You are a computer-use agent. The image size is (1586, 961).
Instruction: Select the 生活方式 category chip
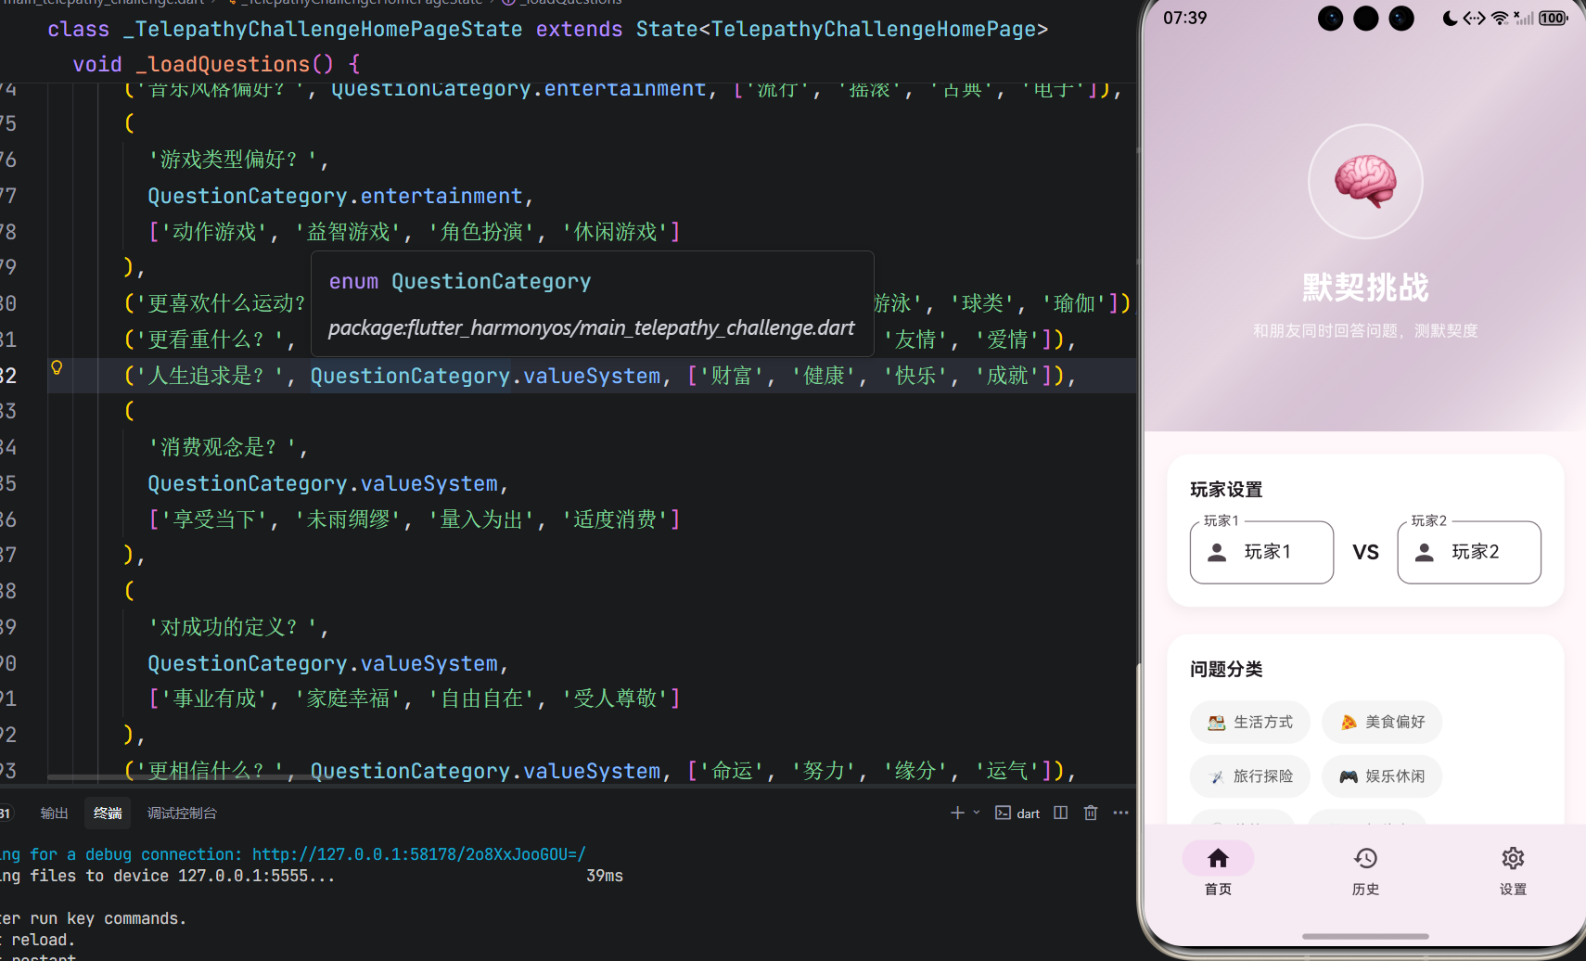click(1250, 723)
